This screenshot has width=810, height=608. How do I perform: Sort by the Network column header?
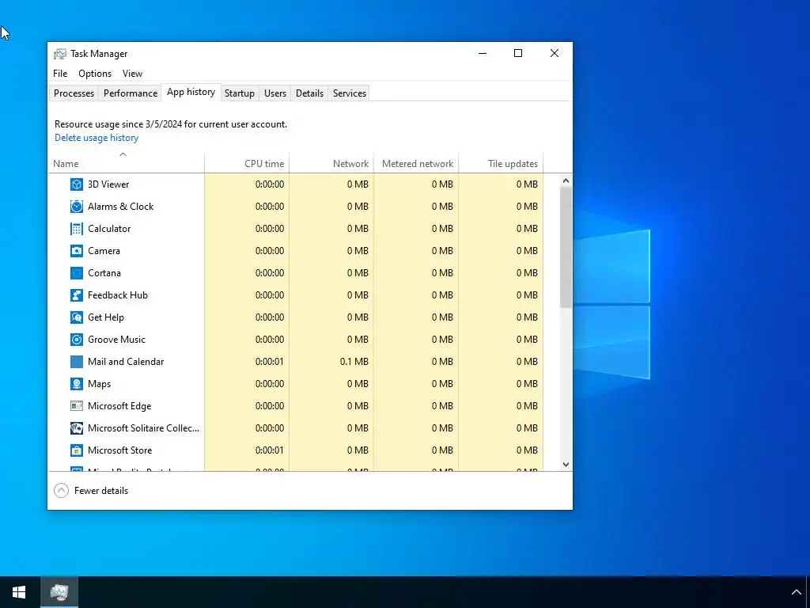(x=331, y=163)
